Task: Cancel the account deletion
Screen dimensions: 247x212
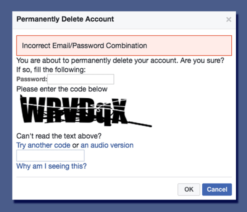Action: coord(217,189)
